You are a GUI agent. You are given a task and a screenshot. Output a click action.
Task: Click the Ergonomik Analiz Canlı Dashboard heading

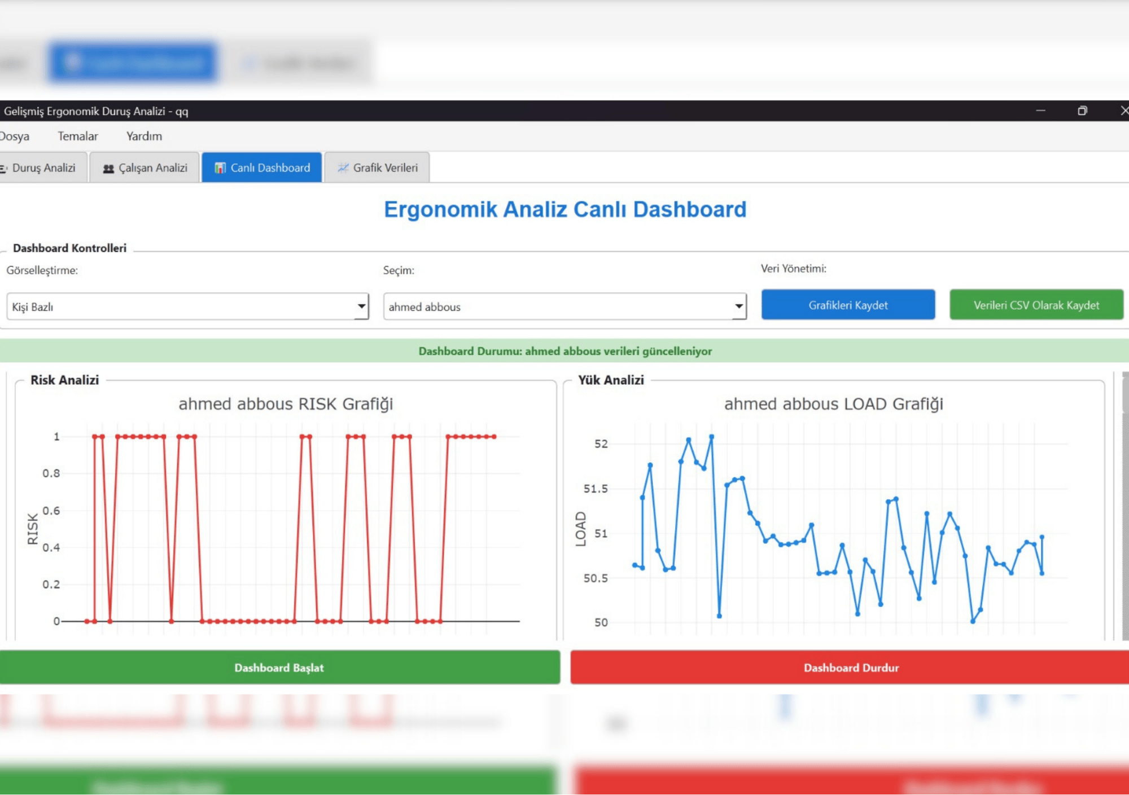click(x=565, y=209)
